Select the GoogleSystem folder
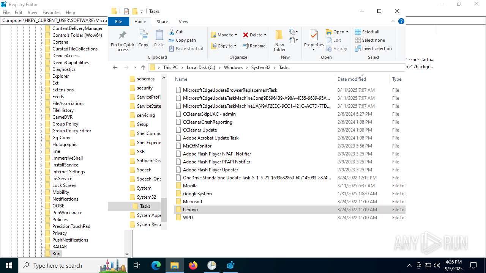Screen dimensions: 486x273 point(197,194)
